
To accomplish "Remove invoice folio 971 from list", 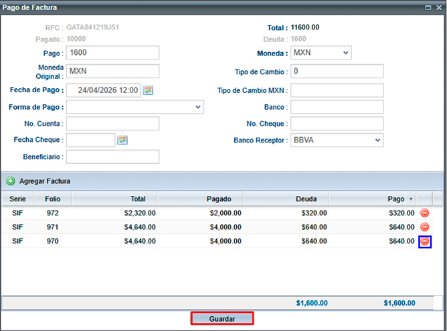I will click(x=425, y=227).
